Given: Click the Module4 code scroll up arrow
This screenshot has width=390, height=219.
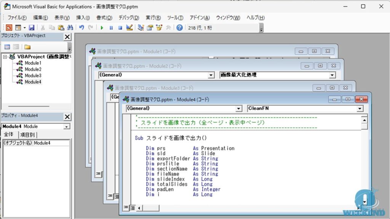Looking at the screenshot, I should pos(364,120).
